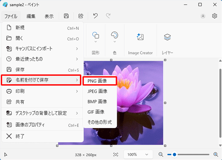
Task: Minimize the Paint window
Action: pos(186,4)
